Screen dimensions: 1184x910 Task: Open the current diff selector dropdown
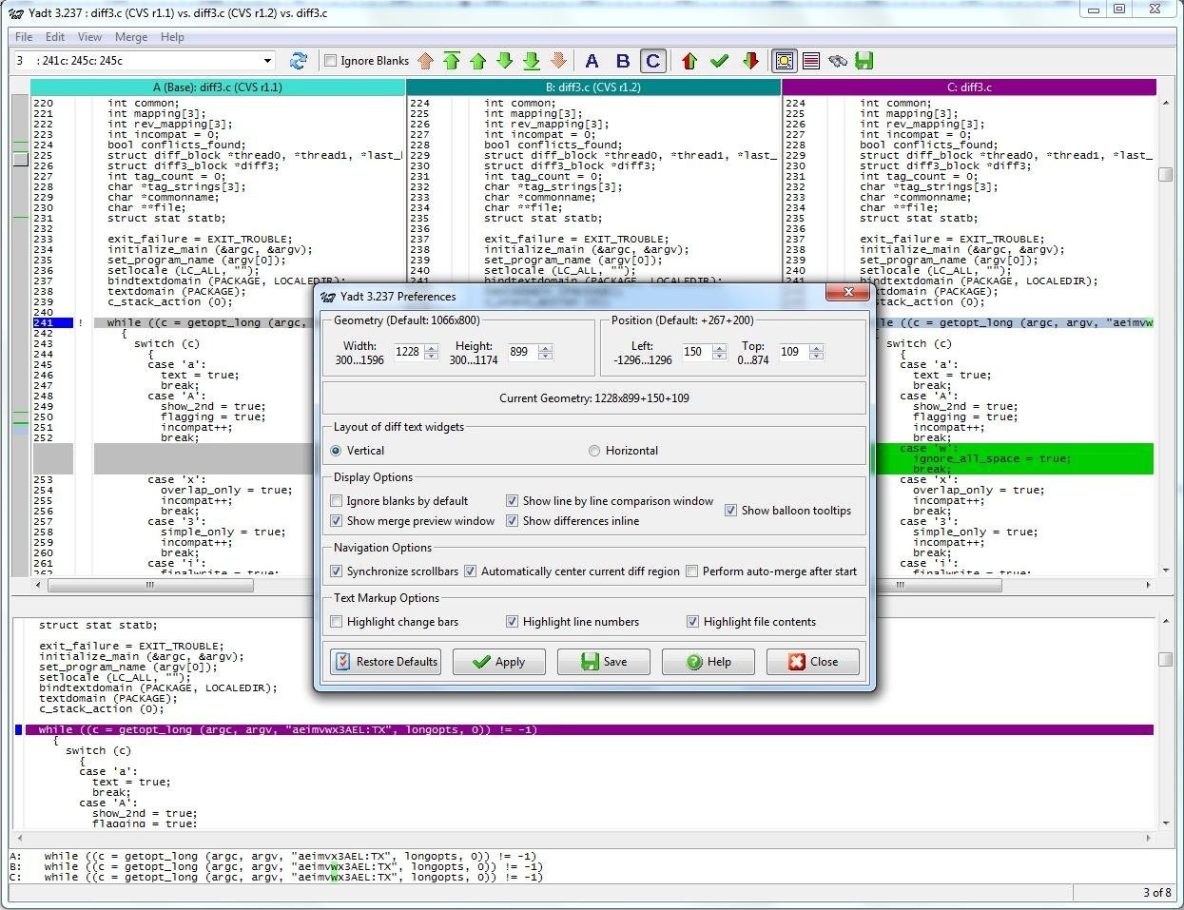coord(267,61)
